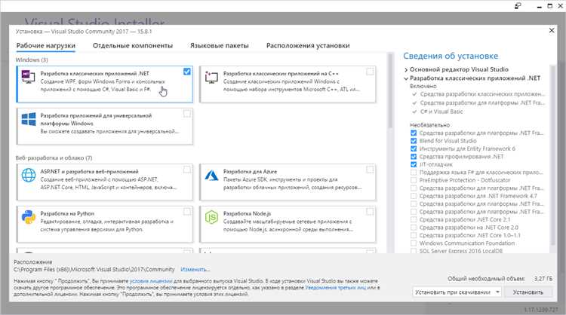Click the Node.js development workload icon
This screenshot has width=566, height=315.
[211, 217]
